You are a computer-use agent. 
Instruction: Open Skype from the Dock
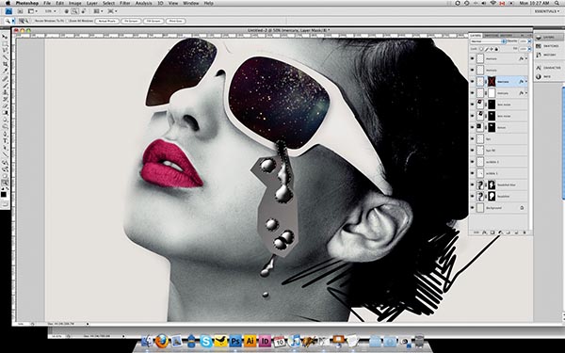205,341
